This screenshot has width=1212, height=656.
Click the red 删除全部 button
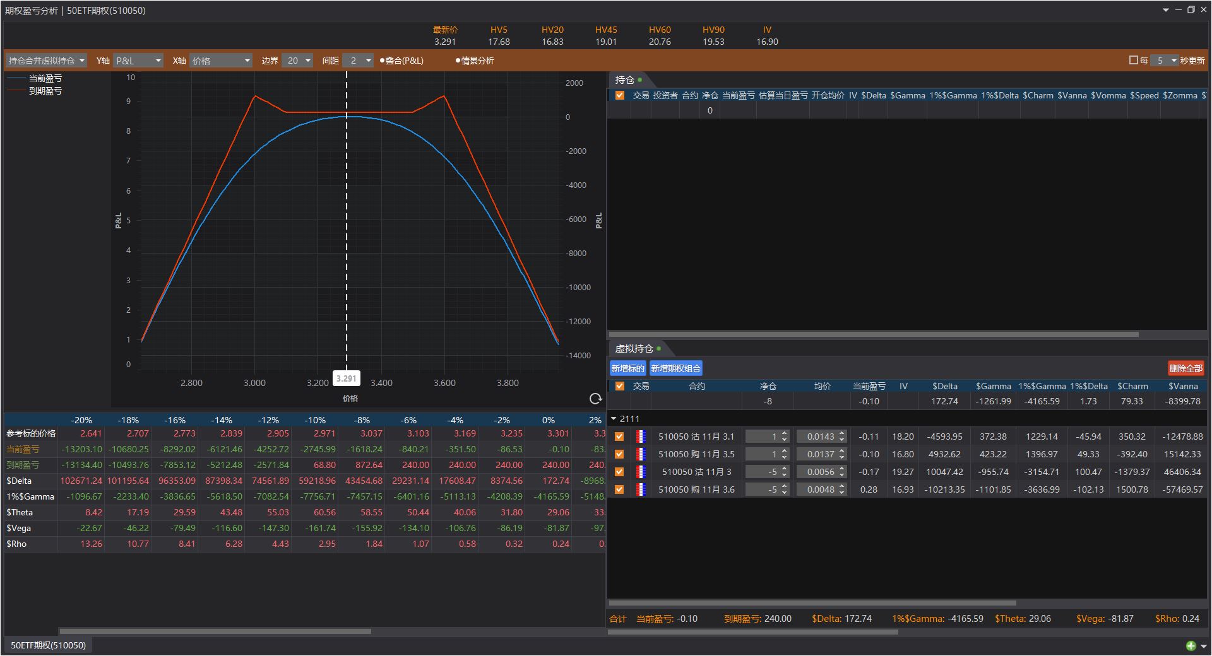[1185, 368]
